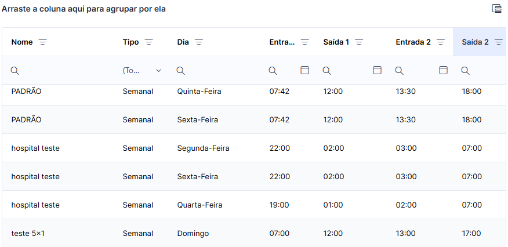Screen dimensions: 508x247
Task: Select the teste 5×1 Domingo row
Action: point(254,233)
